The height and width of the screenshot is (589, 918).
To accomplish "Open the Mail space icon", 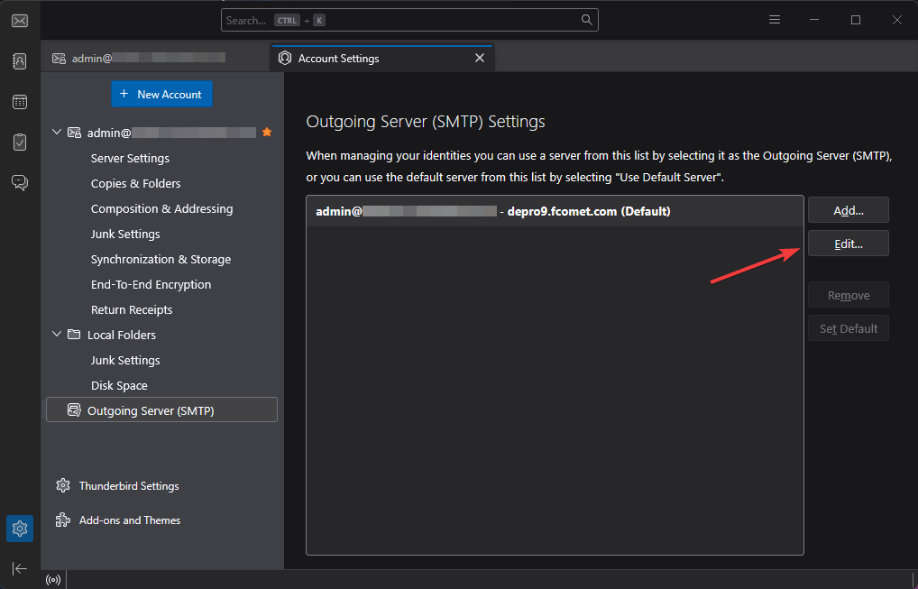I will click(x=20, y=21).
